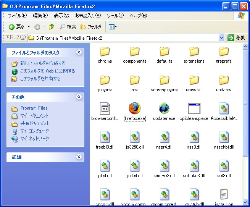
Task: Collapse the ファイルとフォルダのタスク panel
Action: pyautogui.click(x=79, y=52)
